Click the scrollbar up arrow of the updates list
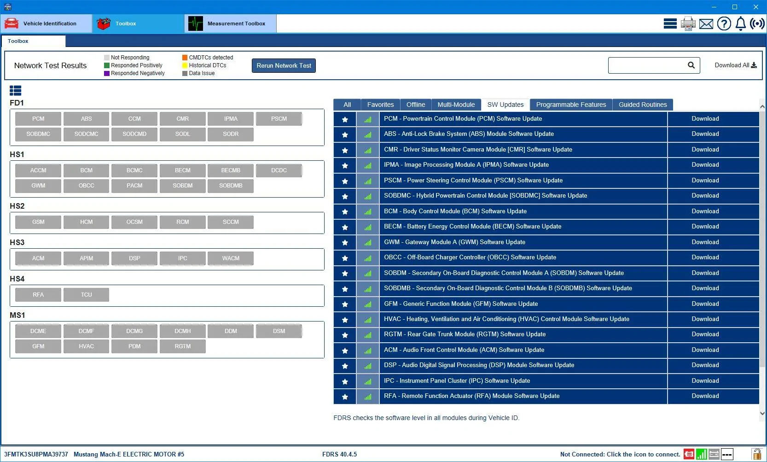 coord(762,106)
